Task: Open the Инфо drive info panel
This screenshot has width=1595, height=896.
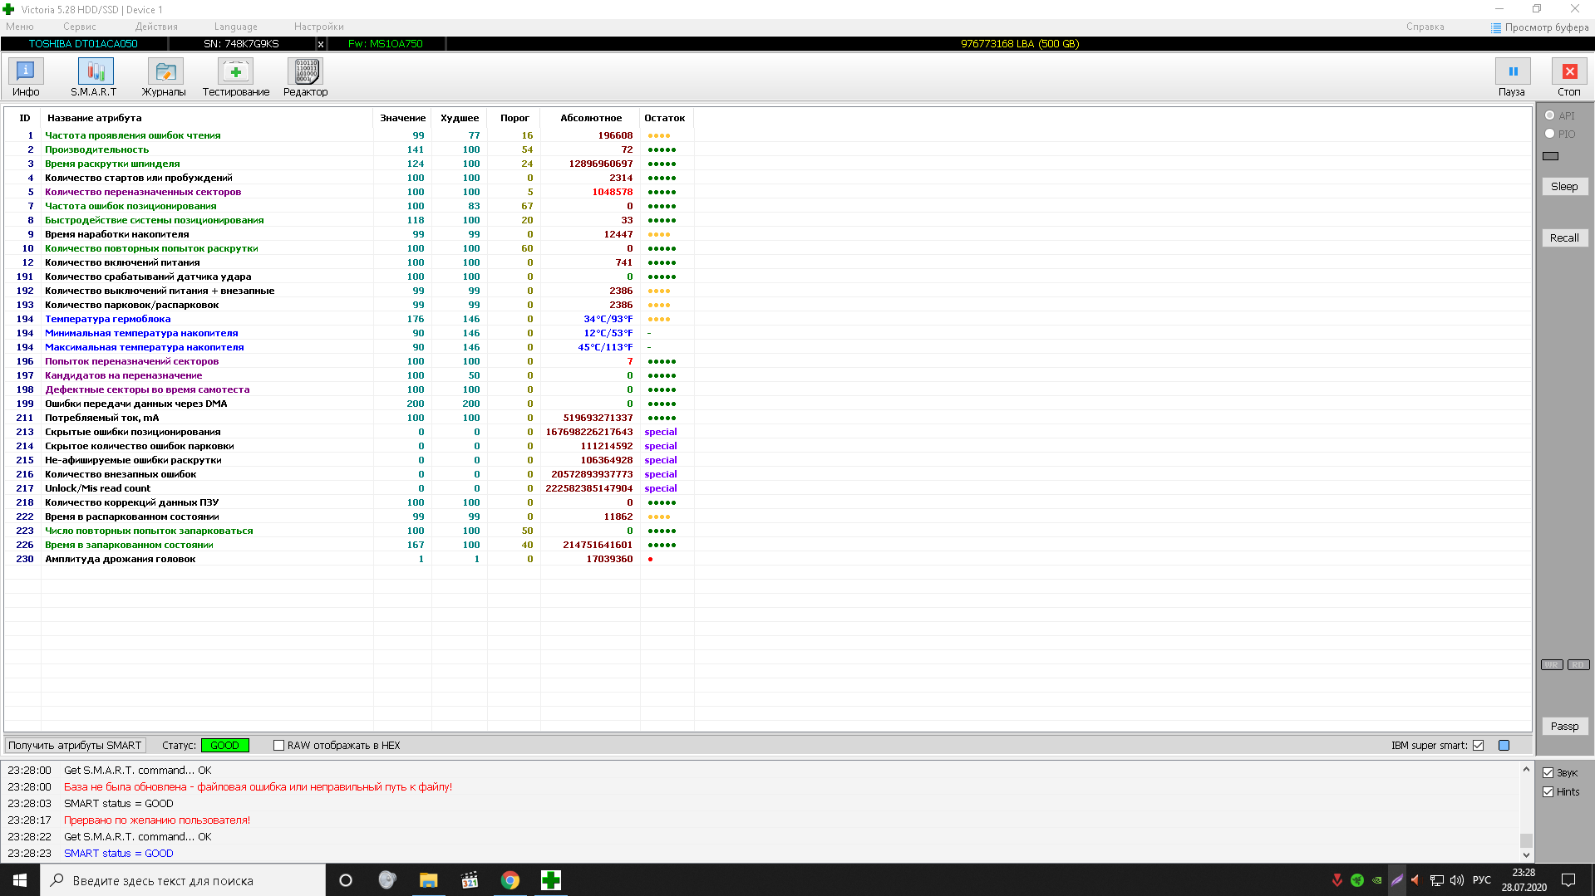Action: tap(26, 77)
